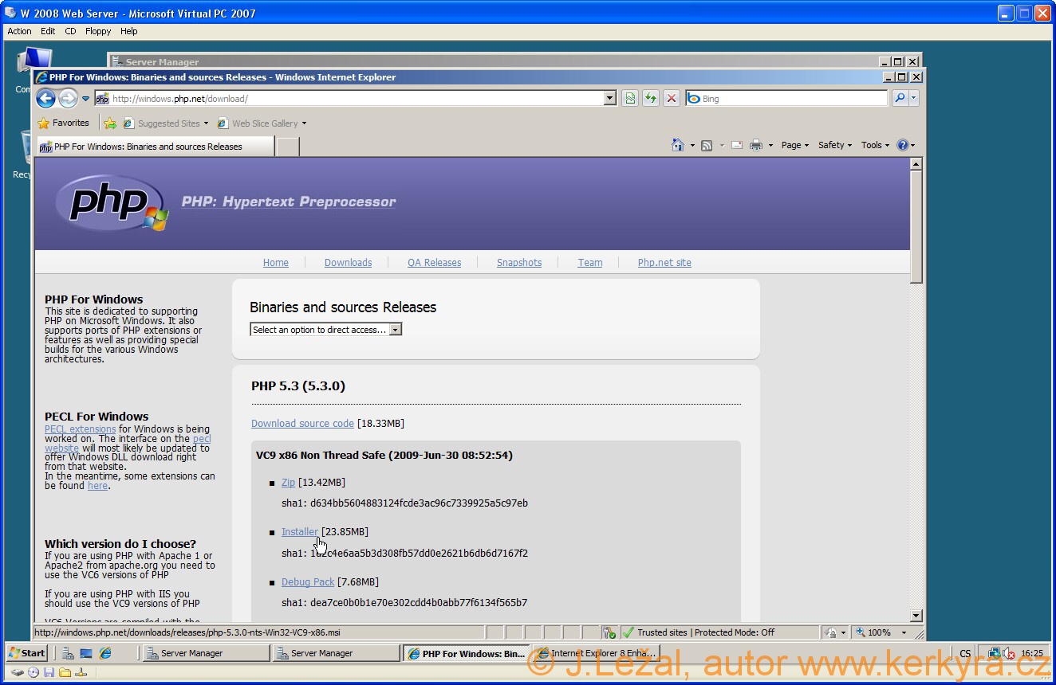Click the Help question mark icon
Screen dimensions: 1056x685
point(902,145)
